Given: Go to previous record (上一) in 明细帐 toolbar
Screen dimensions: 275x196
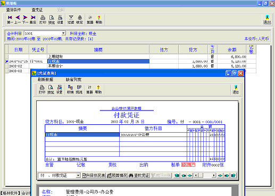Looking at the screenshot, I should 18,20.
